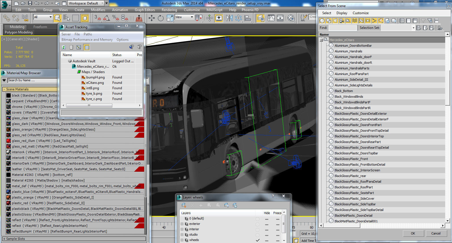Activate the Select Object tool

click(57, 18)
